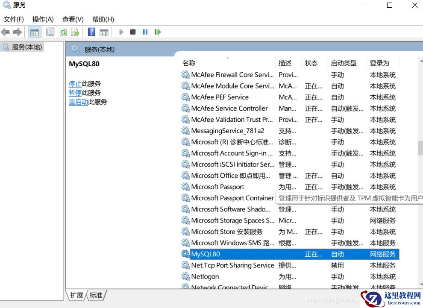
Task: Click the Pause Service icon
Action: 145,32
